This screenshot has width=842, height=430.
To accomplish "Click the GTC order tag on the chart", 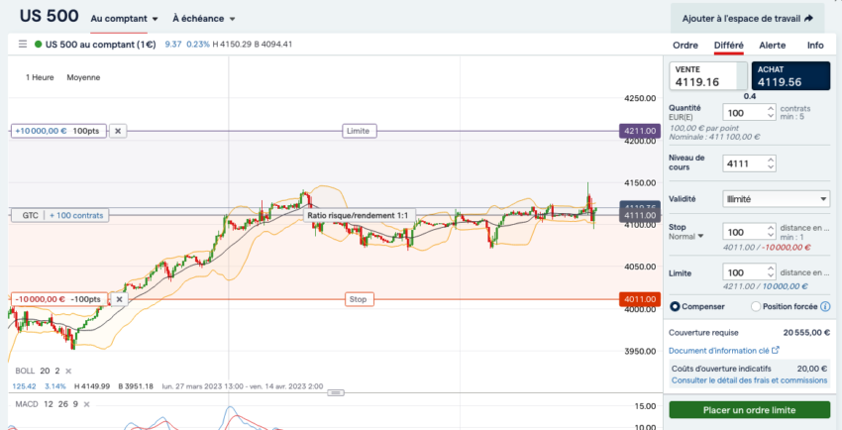I will [x=29, y=215].
